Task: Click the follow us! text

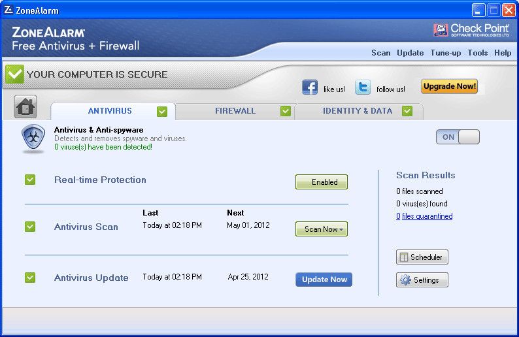Action: point(391,89)
